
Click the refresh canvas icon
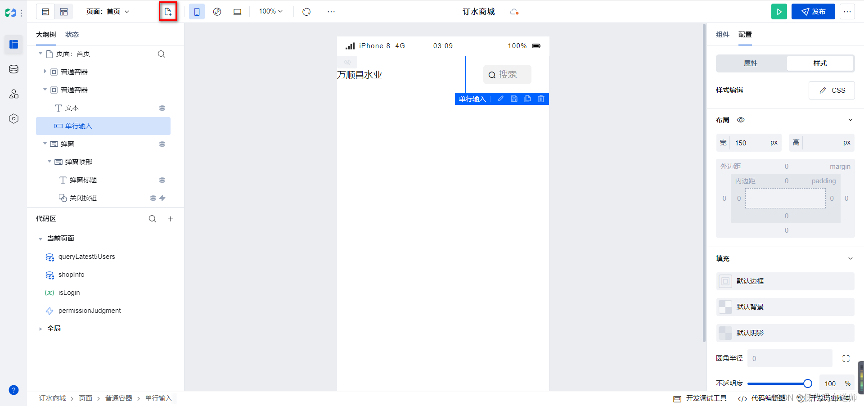tap(306, 12)
